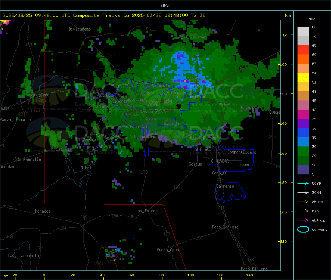Click the '-80' value on the vertical axis

(284, 35)
